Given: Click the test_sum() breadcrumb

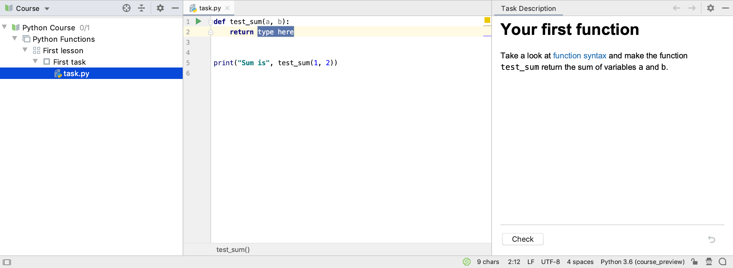Looking at the screenshot, I should point(233,250).
